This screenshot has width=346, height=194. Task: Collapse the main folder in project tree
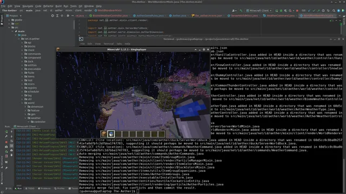click(x=12, y=31)
